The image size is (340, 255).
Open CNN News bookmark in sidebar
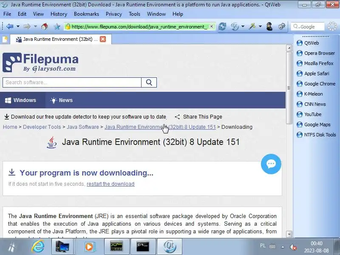click(311, 104)
